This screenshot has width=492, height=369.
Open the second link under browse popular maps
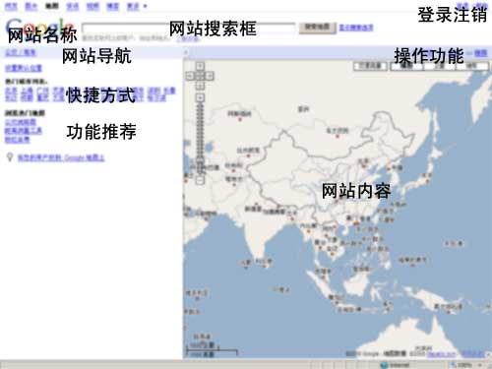24,131
